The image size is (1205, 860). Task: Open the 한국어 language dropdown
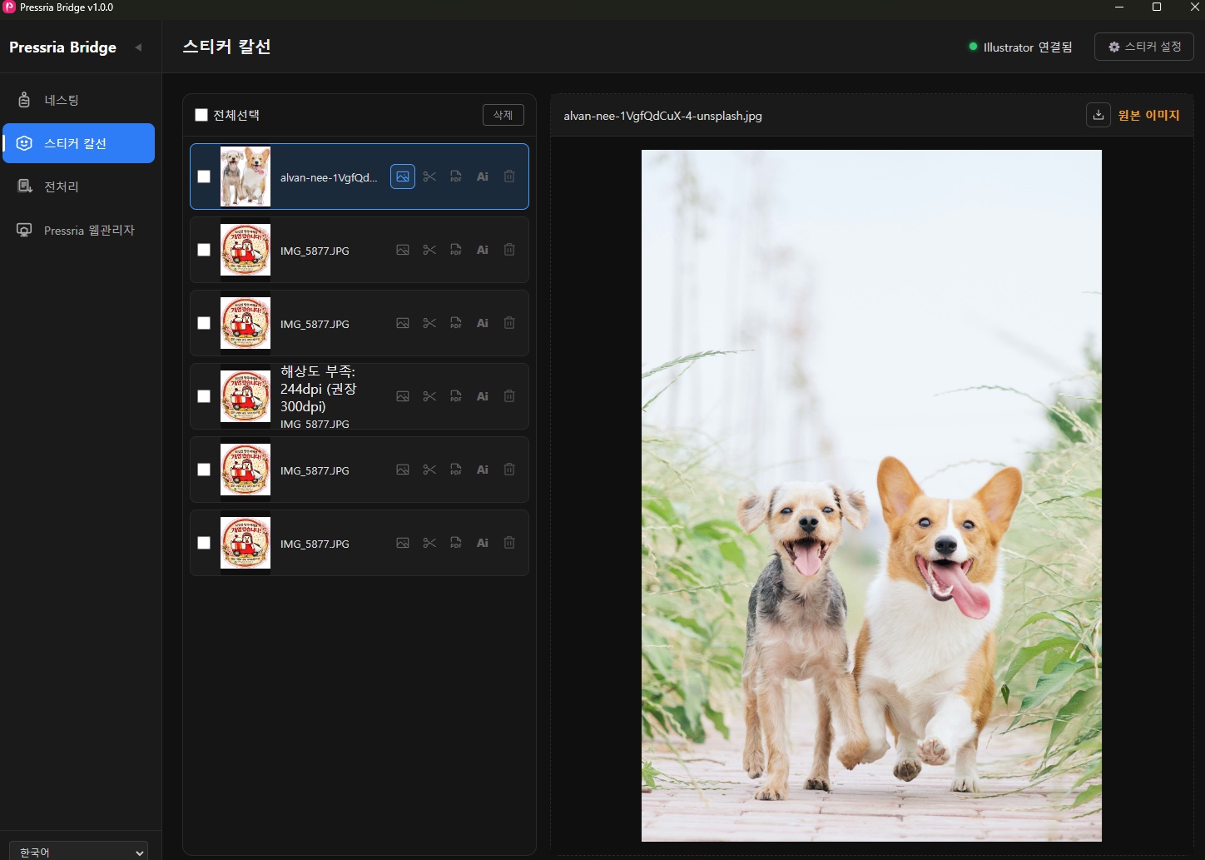81,852
